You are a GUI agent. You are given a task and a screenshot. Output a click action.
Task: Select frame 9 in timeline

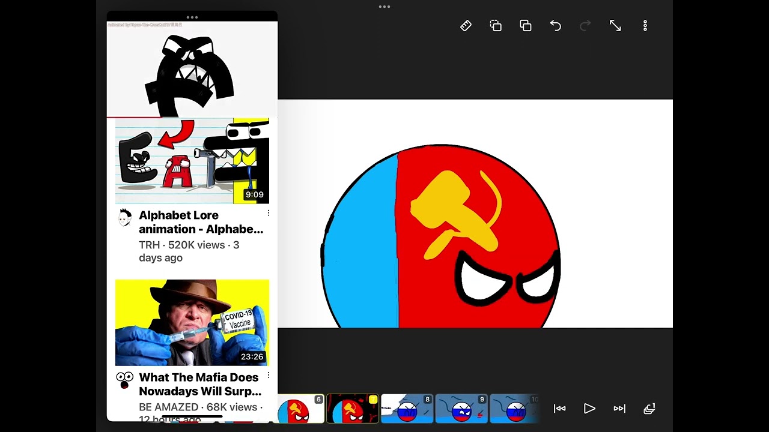point(461,409)
